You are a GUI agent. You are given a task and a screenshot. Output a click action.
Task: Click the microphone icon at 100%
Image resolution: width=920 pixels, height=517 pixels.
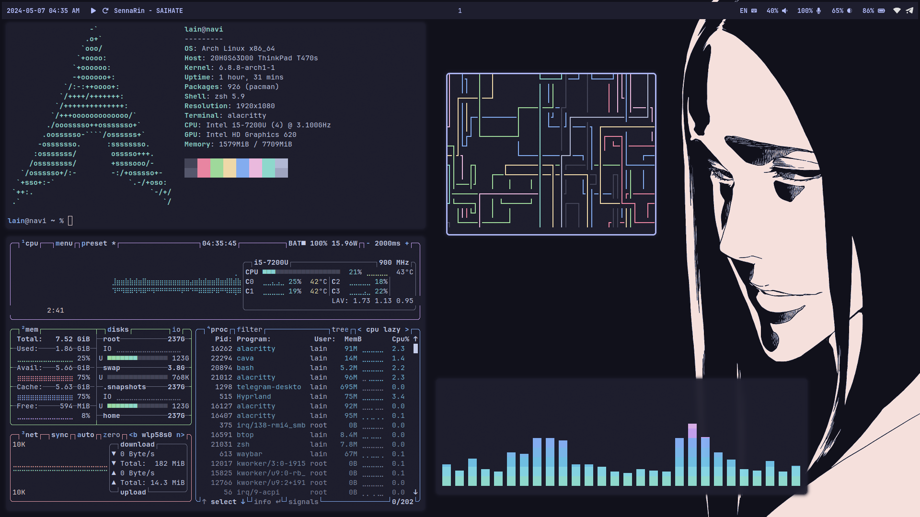point(819,11)
